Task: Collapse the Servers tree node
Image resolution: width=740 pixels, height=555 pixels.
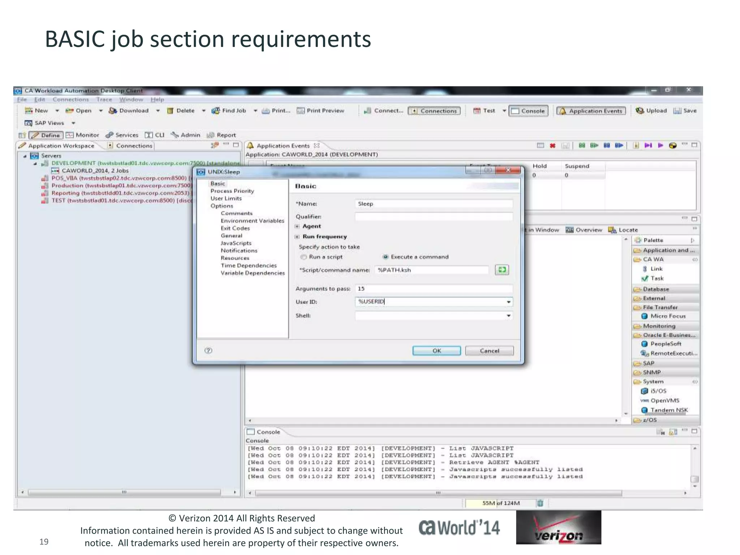Action: click(x=25, y=156)
